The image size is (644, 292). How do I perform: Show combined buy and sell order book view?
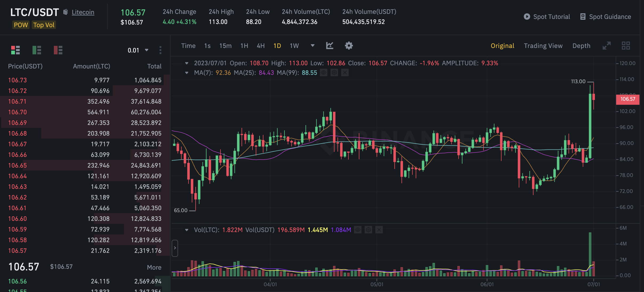pos(15,50)
